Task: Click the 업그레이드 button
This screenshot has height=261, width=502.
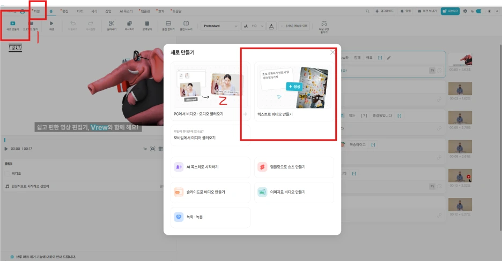Action: pos(384,11)
